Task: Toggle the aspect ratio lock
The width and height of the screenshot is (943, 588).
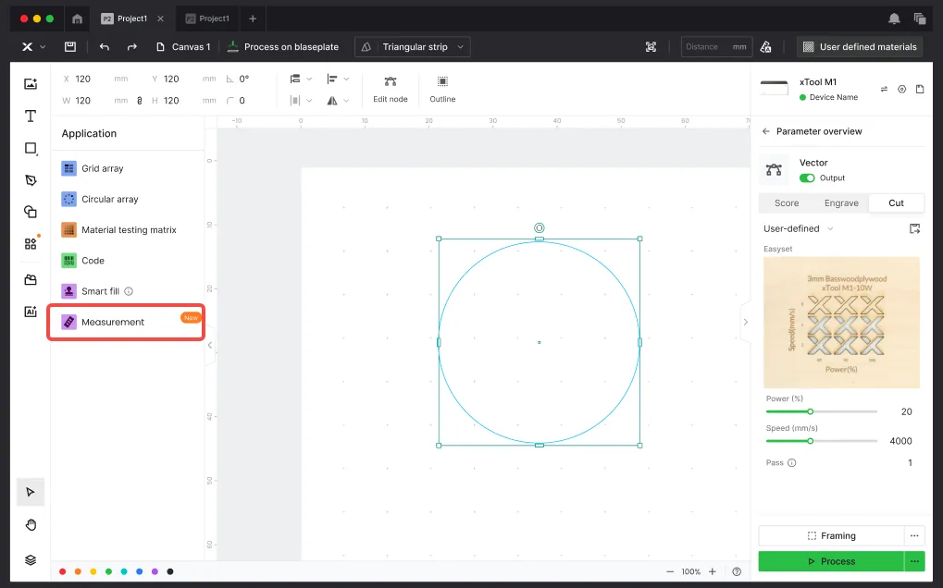Action: [x=140, y=101]
